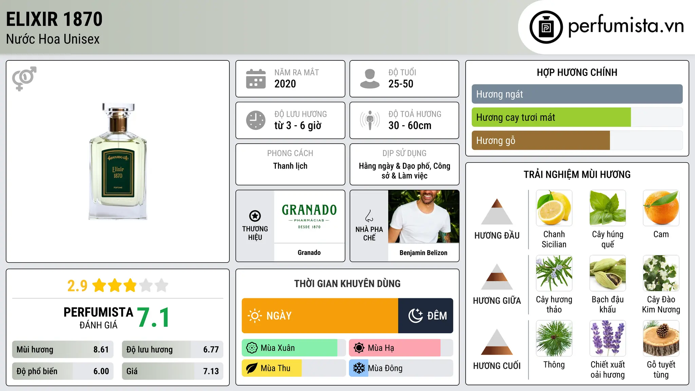Open the Cây húng quế basil image

pyautogui.click(x=607, y=208)
